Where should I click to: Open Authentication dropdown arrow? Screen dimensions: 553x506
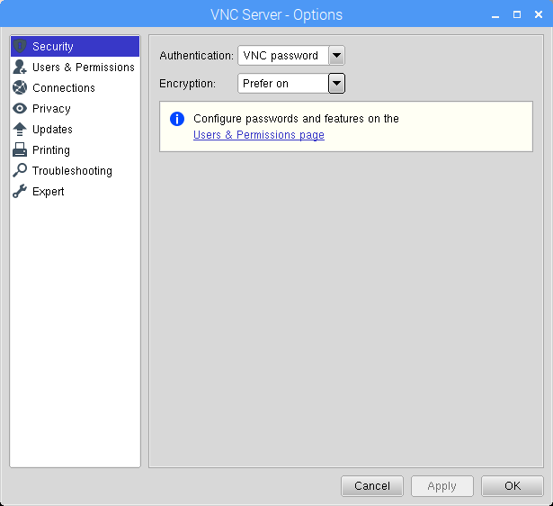click(x=336, y=56)
